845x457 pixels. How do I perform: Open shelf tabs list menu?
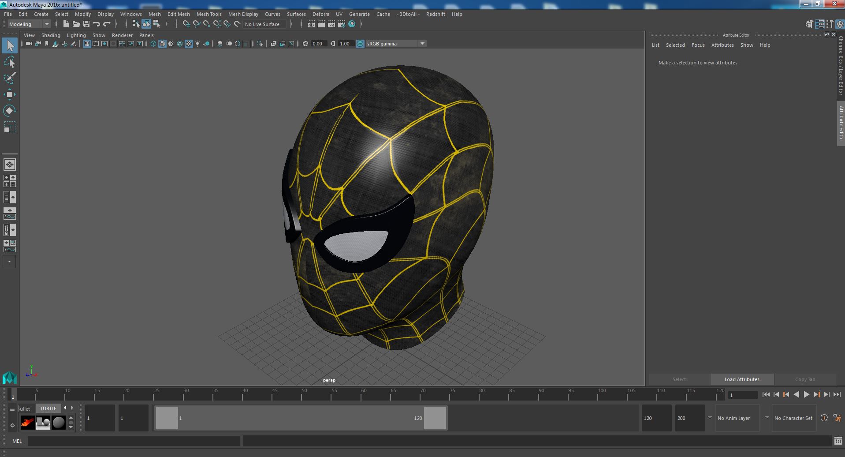click(12, 409)
